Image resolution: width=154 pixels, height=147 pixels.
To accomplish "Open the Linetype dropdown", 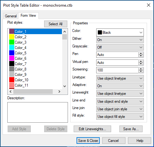I will point(120,78).
